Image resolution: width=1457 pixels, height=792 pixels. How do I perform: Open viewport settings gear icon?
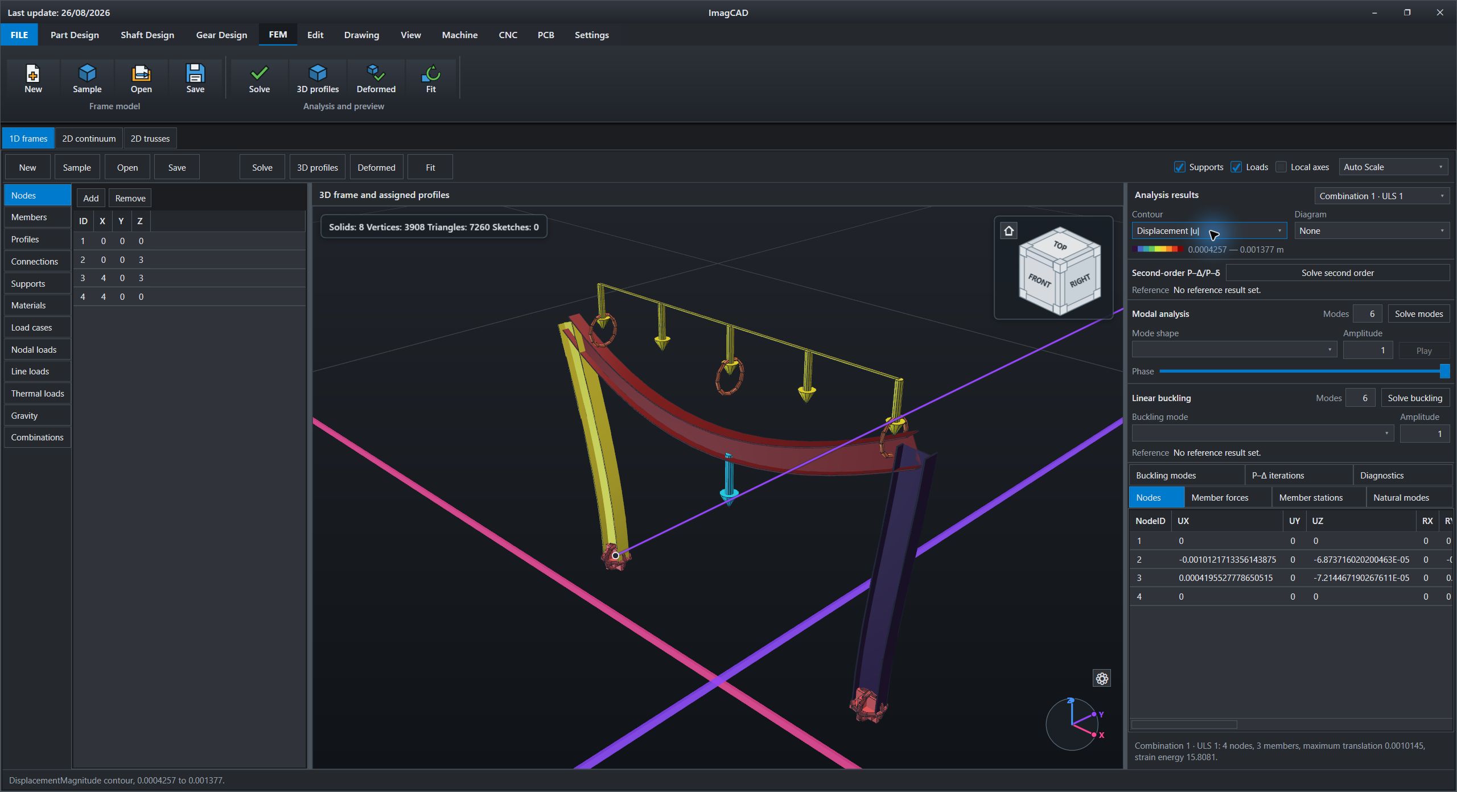pos(1102,678)
